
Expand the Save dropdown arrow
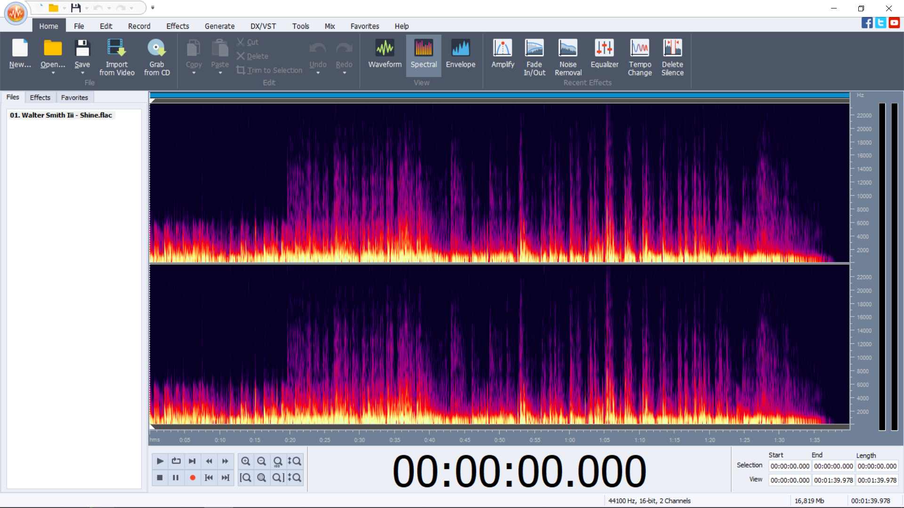point(82,73)
